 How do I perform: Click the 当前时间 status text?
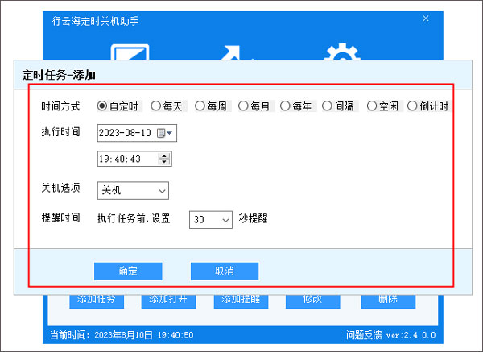pos(122,335)
